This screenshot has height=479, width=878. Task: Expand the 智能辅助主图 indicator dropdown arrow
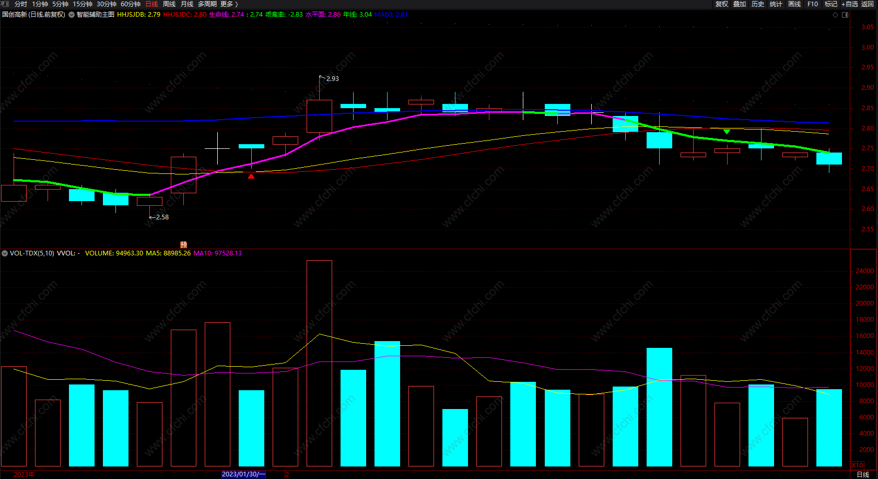point(72,15)
